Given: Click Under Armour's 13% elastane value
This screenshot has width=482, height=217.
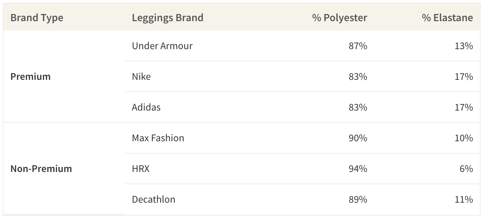Looking at the screenshot, I should coord(464,46).
